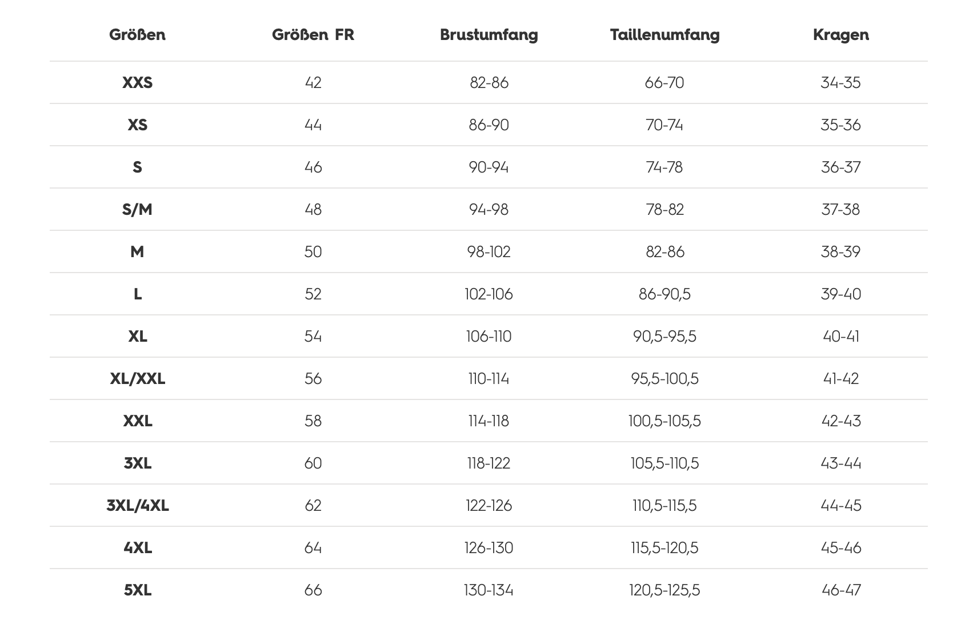Click collar value 40-41
977x632 pixels.
[x=840, y=337]
